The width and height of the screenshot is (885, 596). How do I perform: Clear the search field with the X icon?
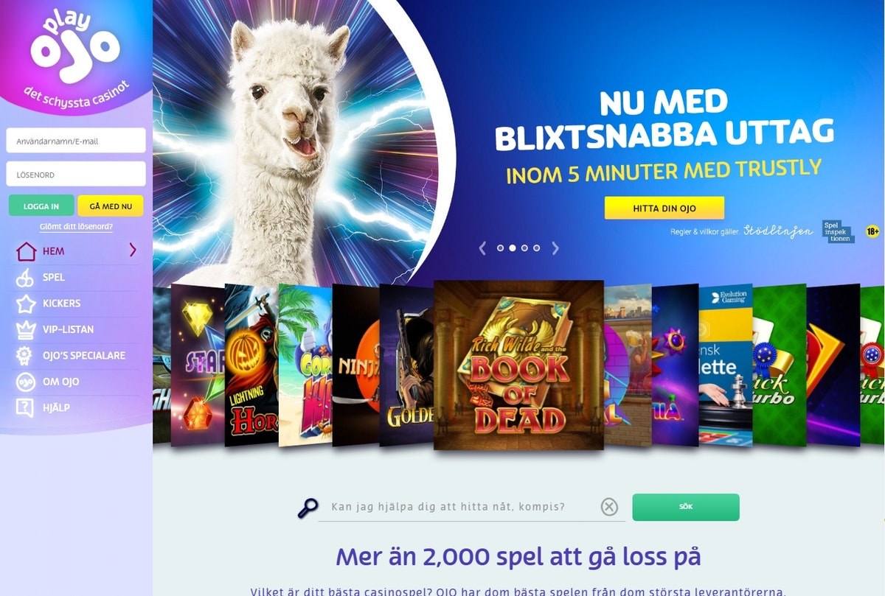pos(609,507)
